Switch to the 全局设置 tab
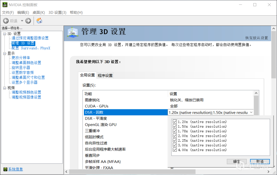 (x=88, y=75)
